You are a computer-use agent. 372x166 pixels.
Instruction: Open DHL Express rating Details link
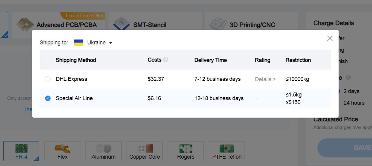click(265, 79)
